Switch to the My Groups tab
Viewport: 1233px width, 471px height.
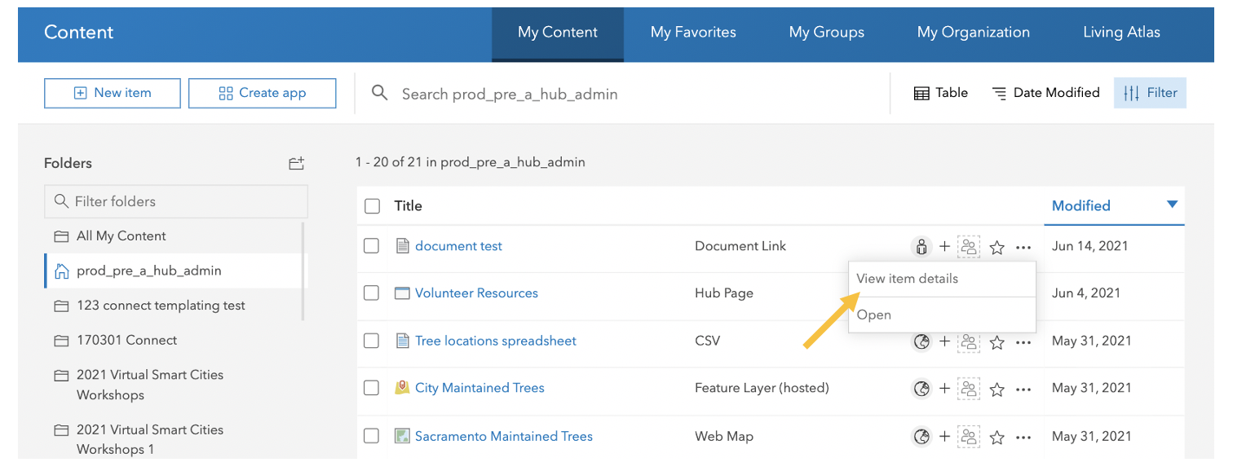(x=826, y=33)
